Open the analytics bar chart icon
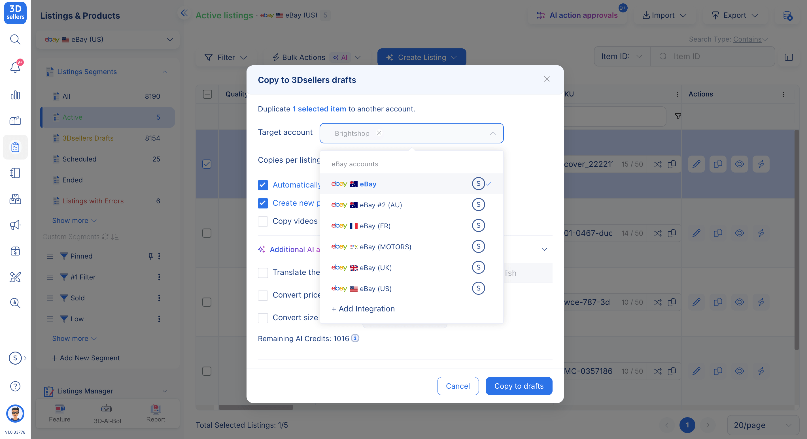Screen dimensions: 807x439 click(x=15, y=95)
